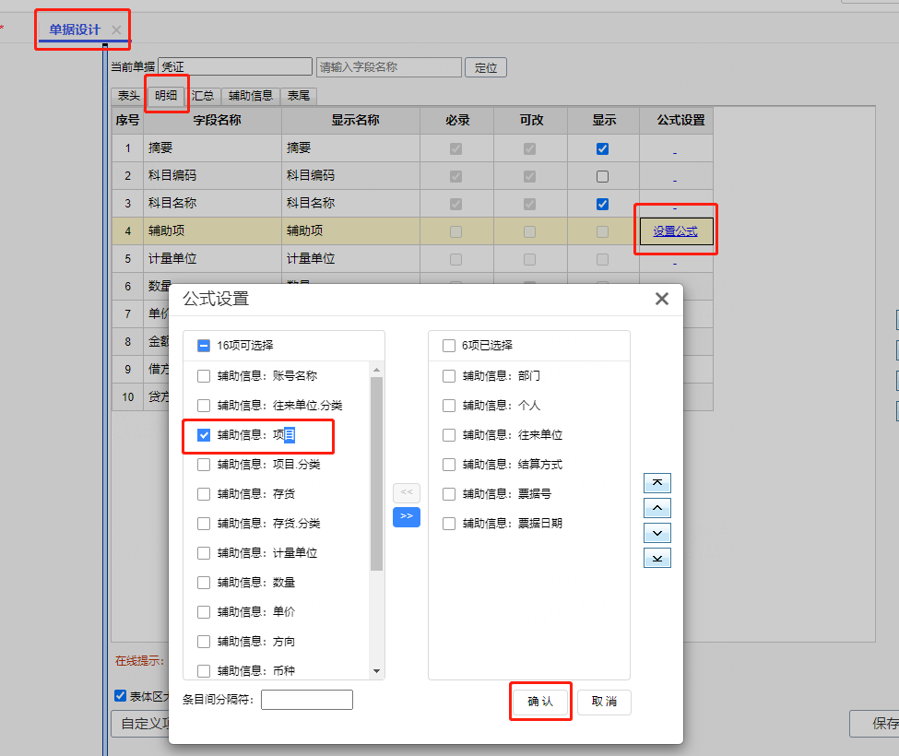Check the 辅助信息：存货 checkbox
The height and width of the screenshot is (756, 899).
point(203,493)
